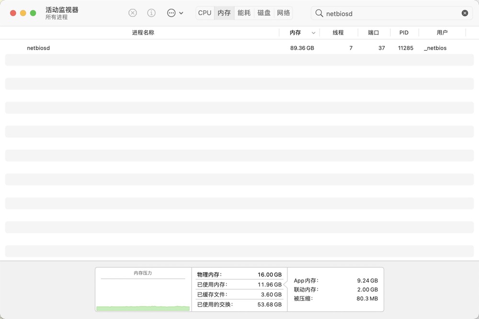Sort by the PID column header
479x319 pixels.
404,33
